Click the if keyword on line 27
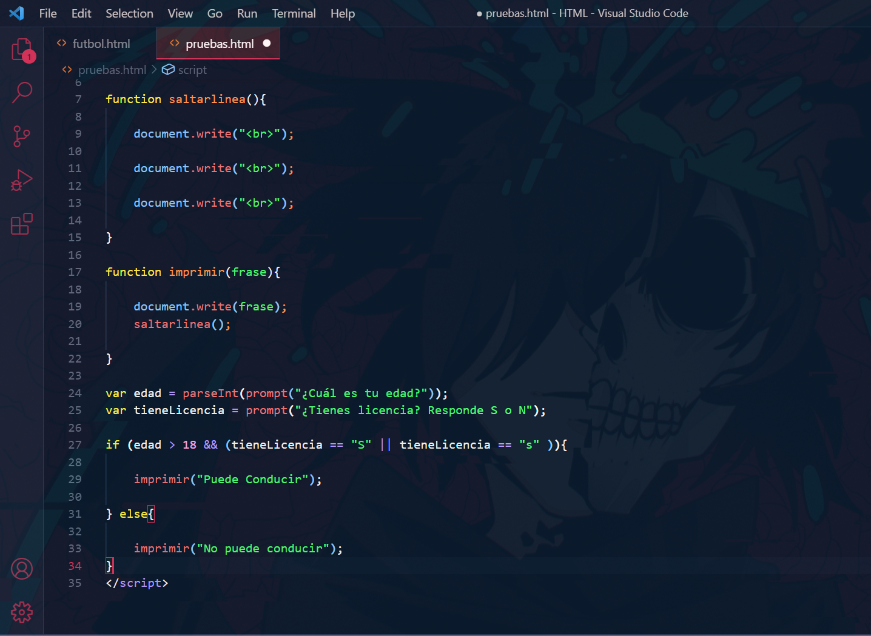 (x=113, y=445)
